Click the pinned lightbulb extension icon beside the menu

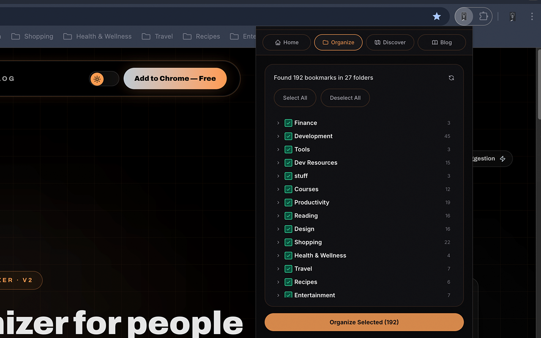click(x=512, y=16)
